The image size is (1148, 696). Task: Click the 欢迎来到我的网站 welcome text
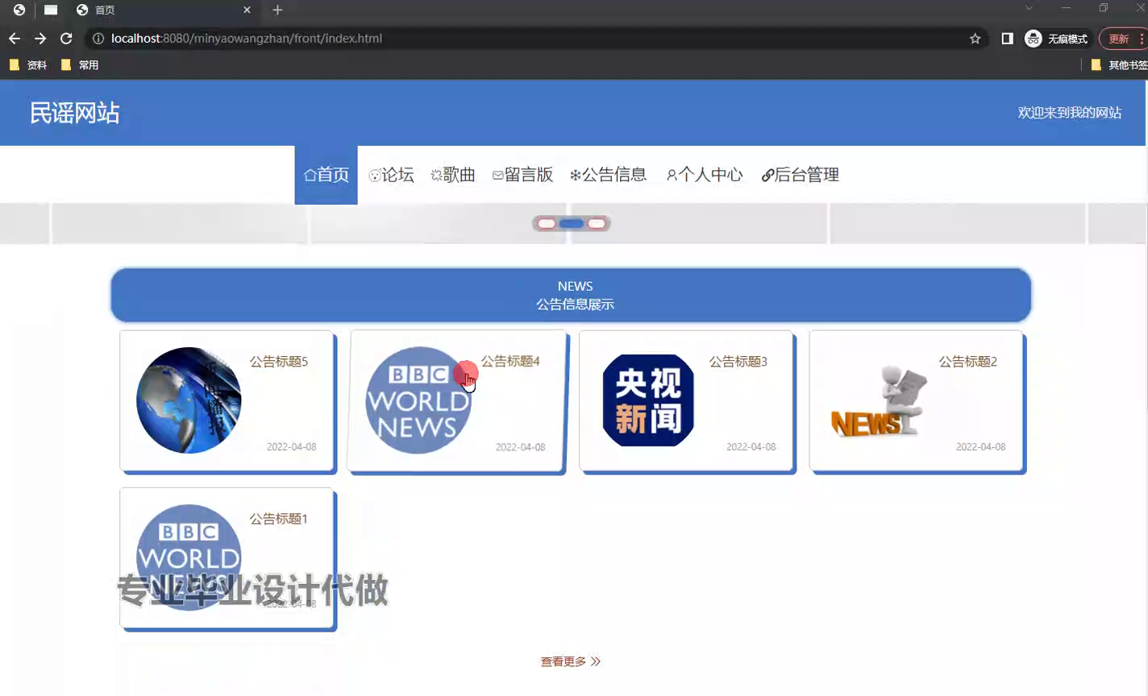(x=1070, y=113)
